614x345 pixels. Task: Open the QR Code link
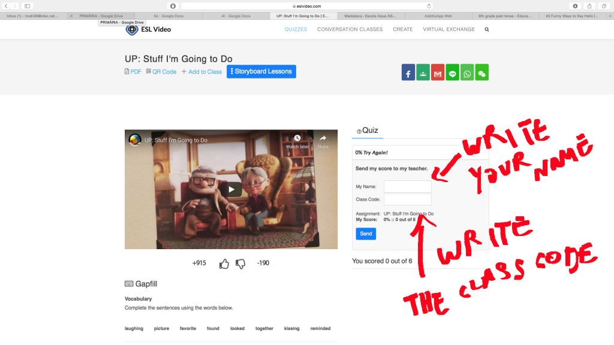click(161, 72)
